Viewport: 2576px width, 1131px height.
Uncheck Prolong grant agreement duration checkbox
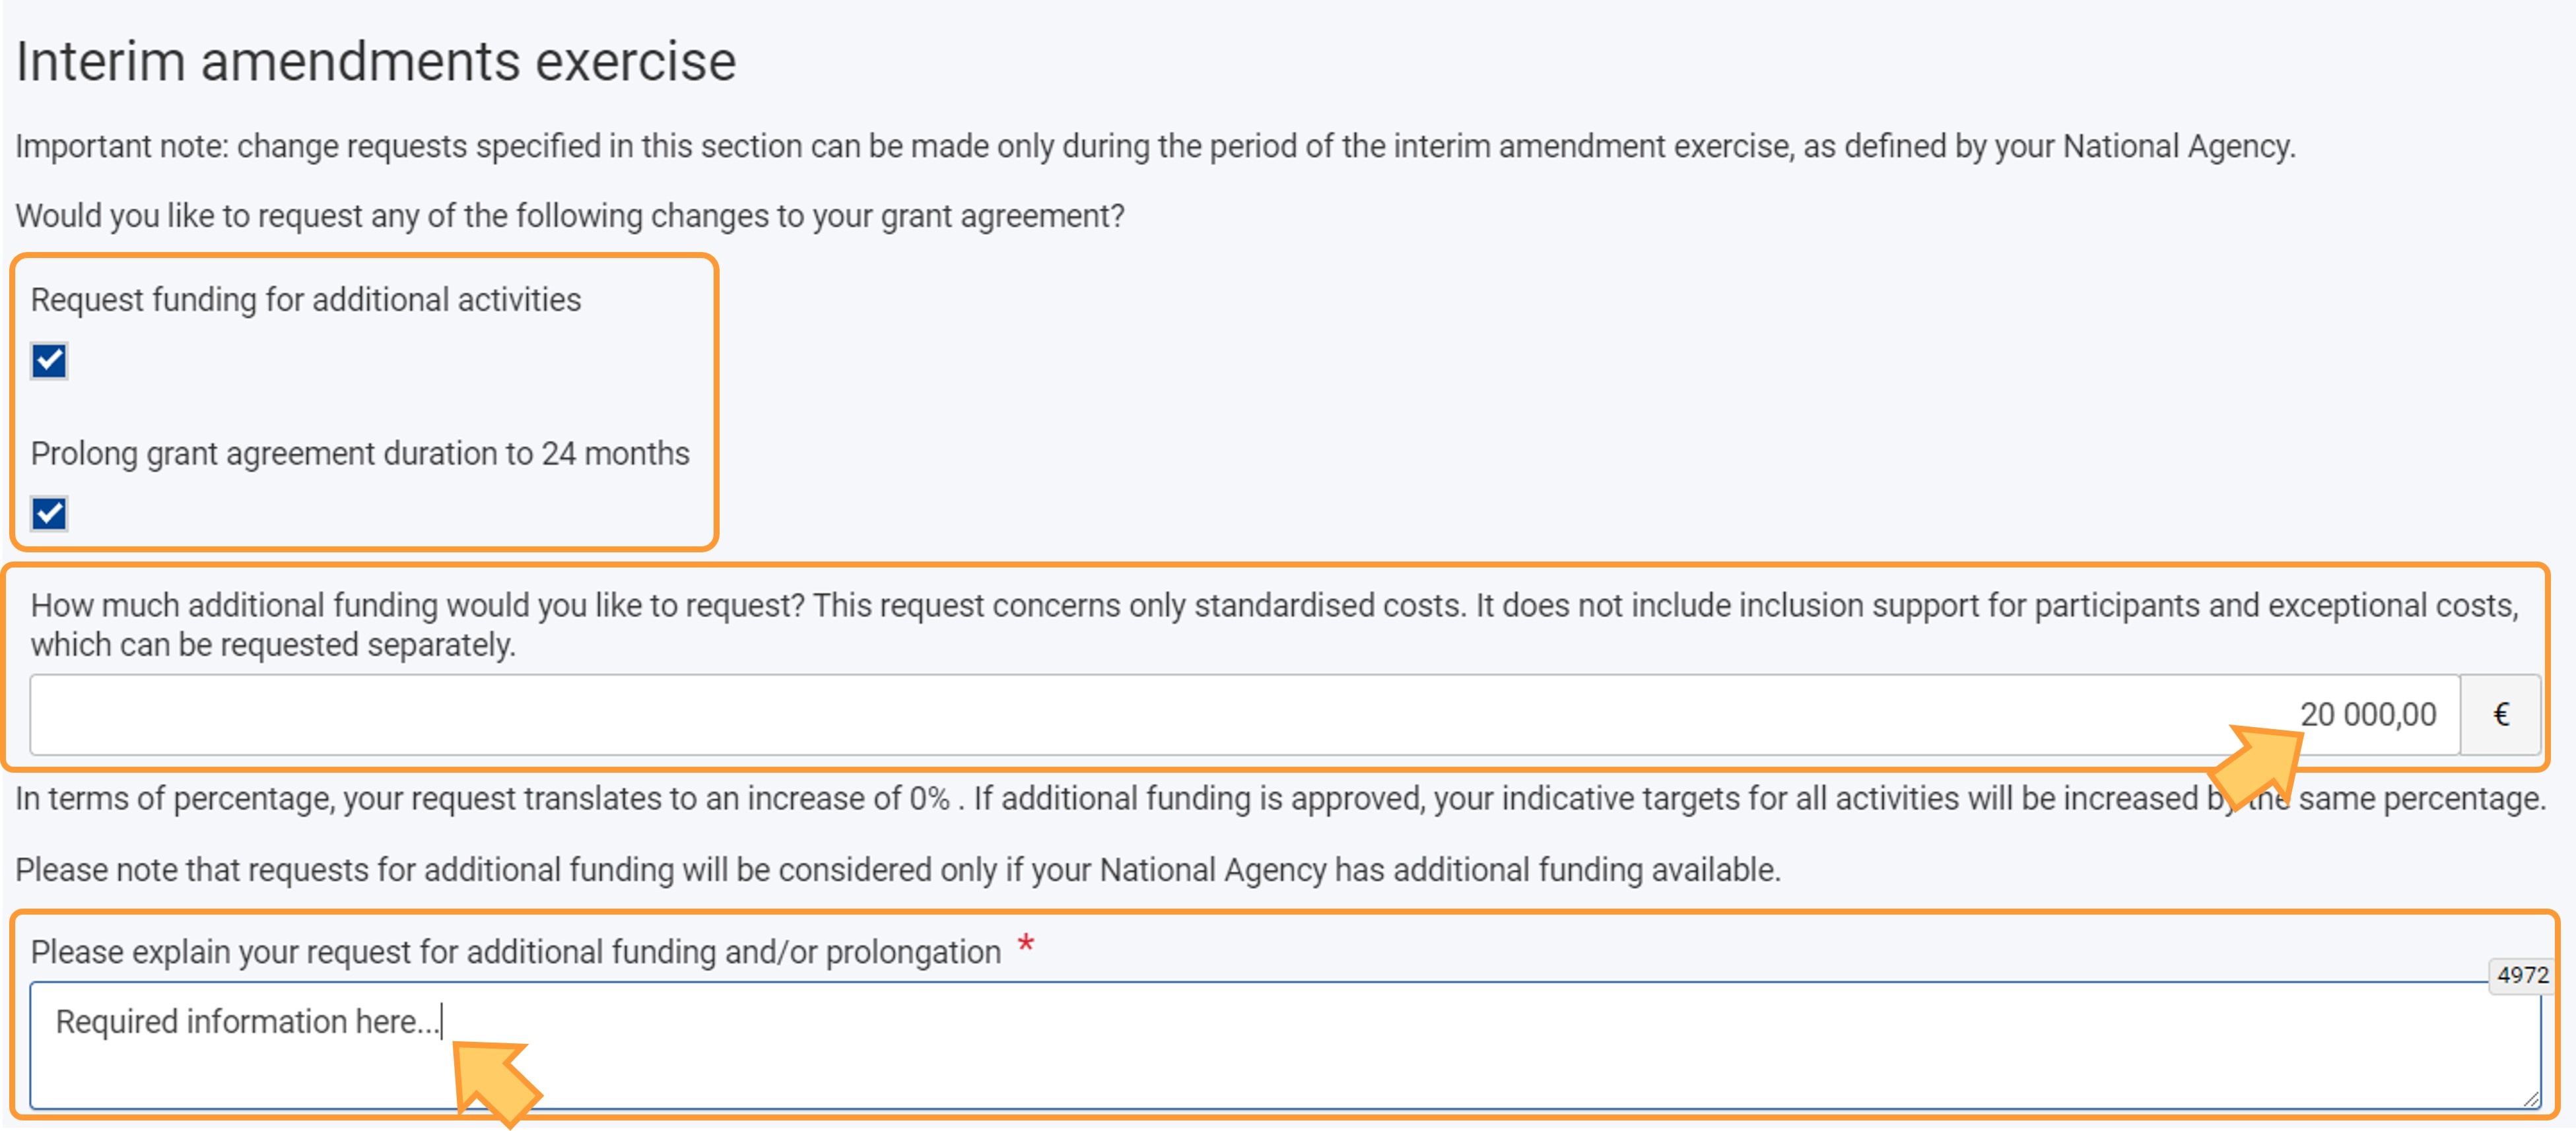49,513
